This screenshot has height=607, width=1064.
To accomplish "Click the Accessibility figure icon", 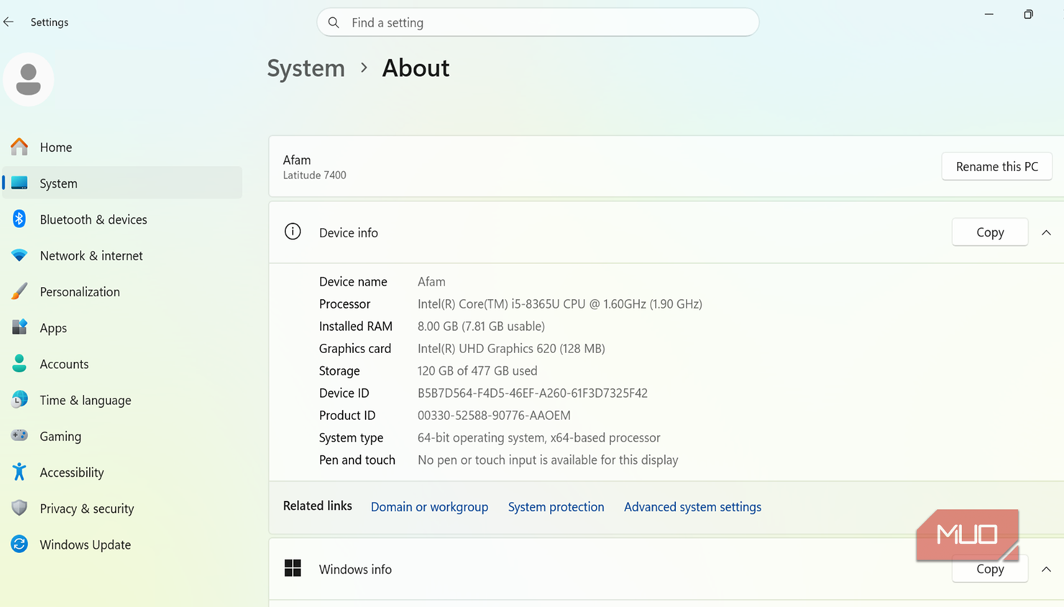I will tap(19, 472).
